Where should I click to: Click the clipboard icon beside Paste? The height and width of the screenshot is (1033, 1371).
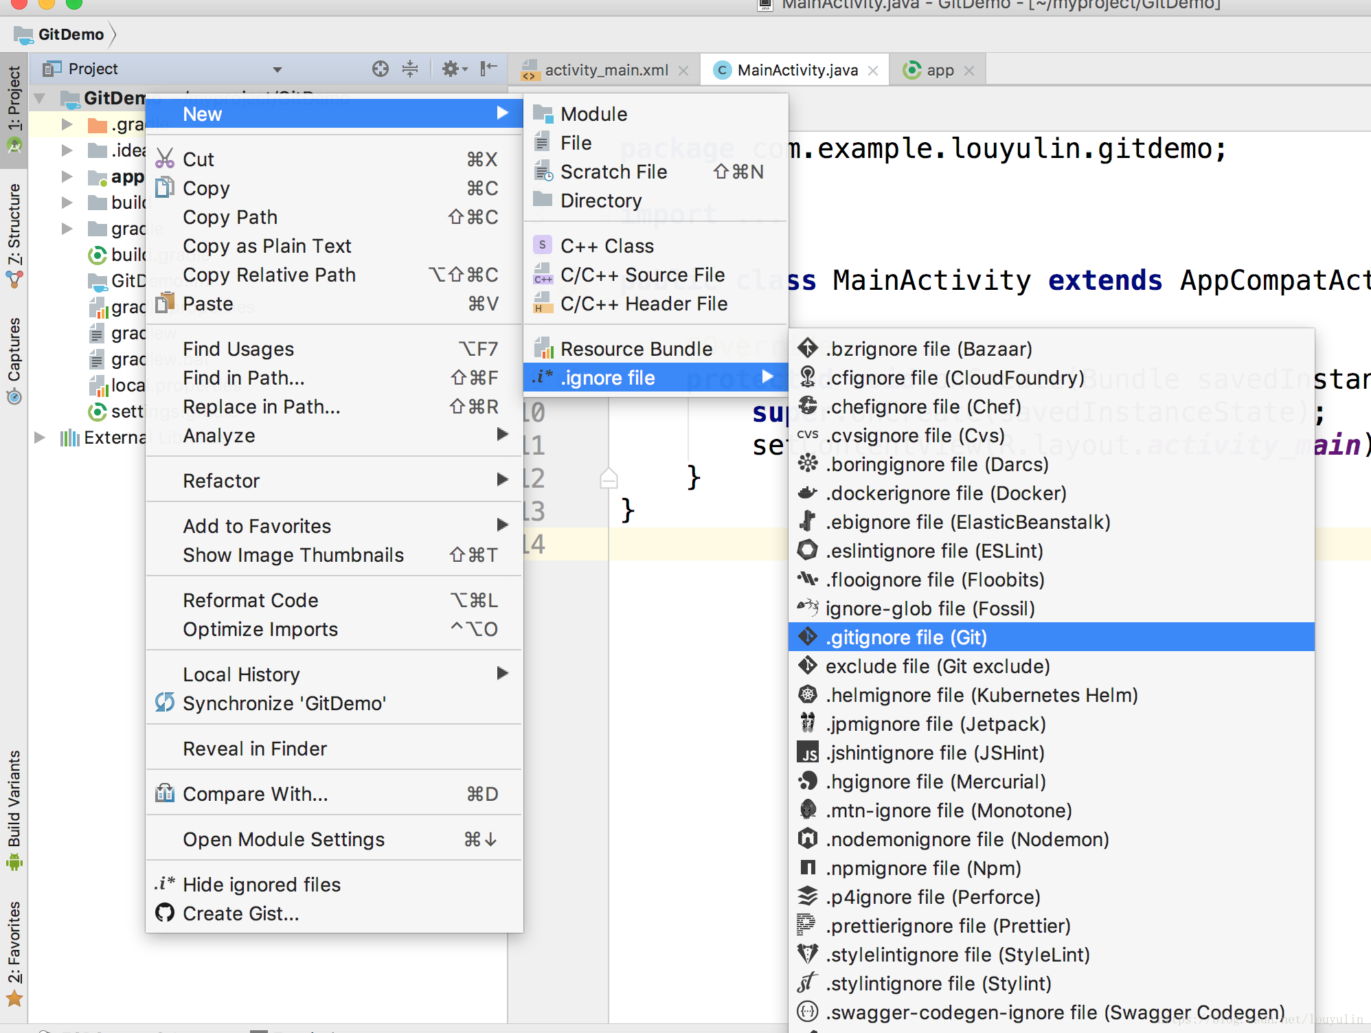165,303
